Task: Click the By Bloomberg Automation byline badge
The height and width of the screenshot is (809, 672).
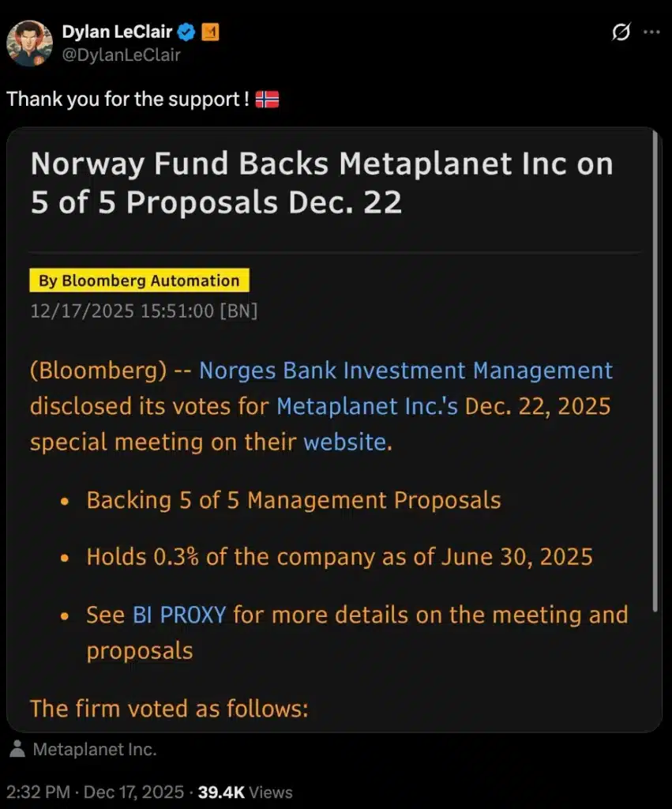Action: point(139,280)
